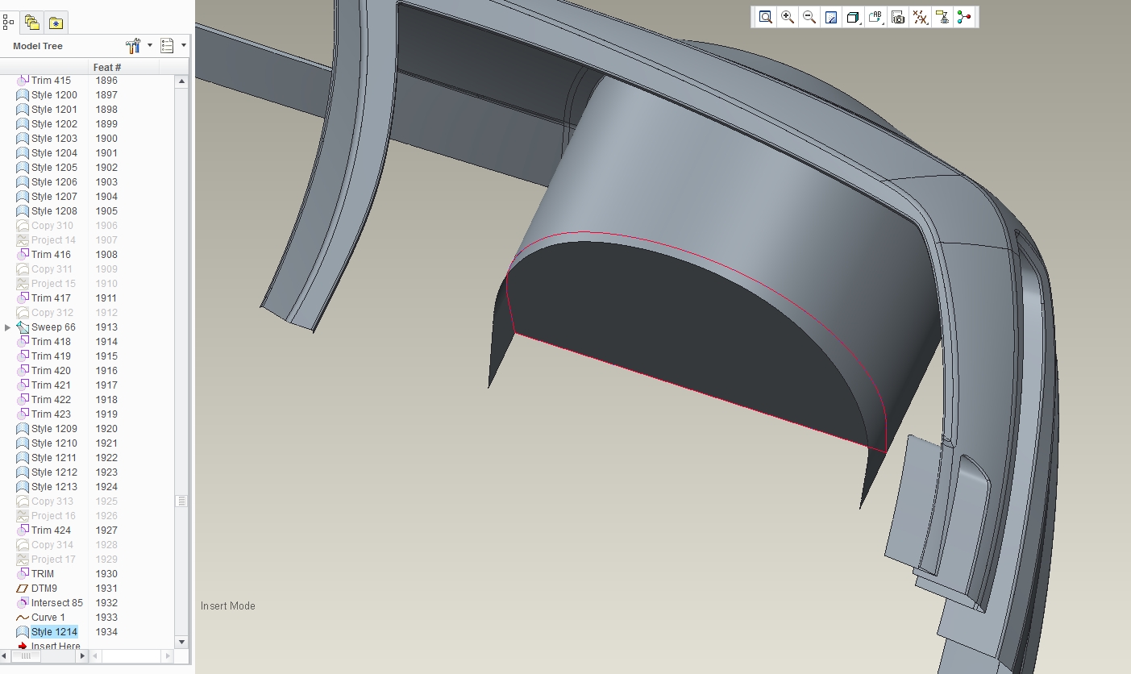This screenshot has width=1131, height=674.
Task: Click the Trim 422 feature icon
Action: click(x=23, y=400)
